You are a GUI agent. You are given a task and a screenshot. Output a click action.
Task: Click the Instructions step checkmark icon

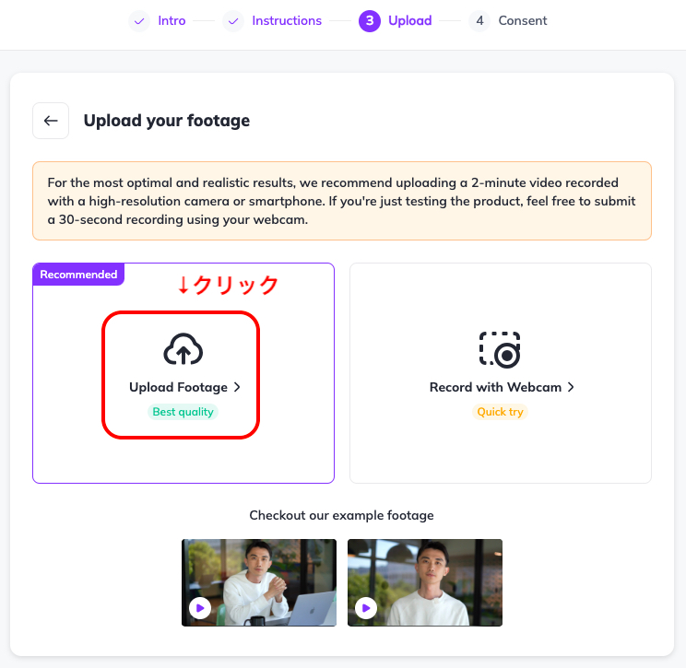[233, 20]
